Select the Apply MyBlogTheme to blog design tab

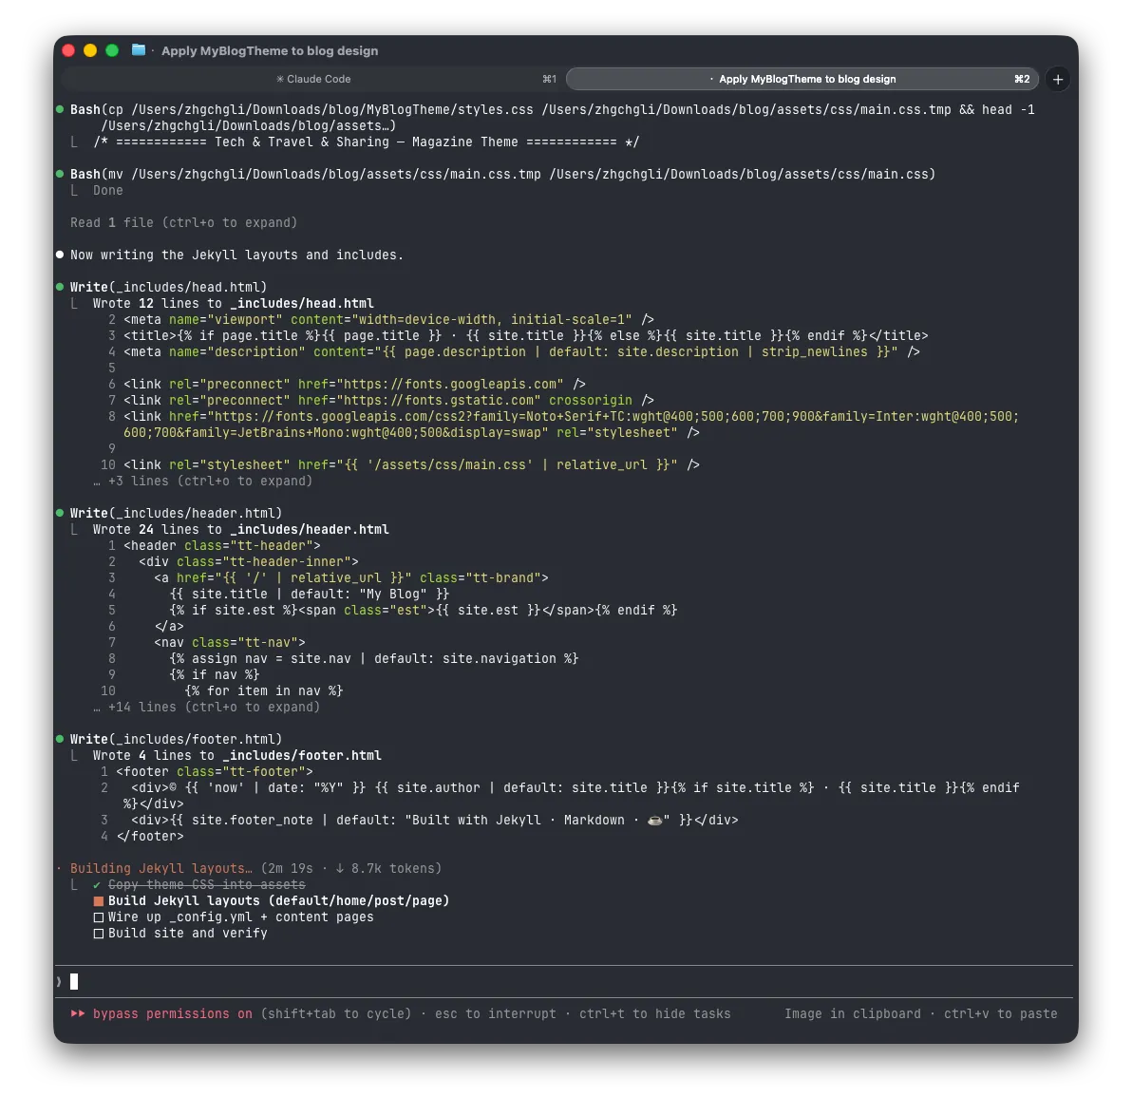coord(805,80)
